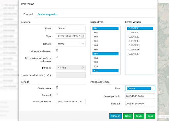This screenshot has height=121, width=169.
Task: Disable the Diariamente checkbox
Action: (x=57, y=87)
